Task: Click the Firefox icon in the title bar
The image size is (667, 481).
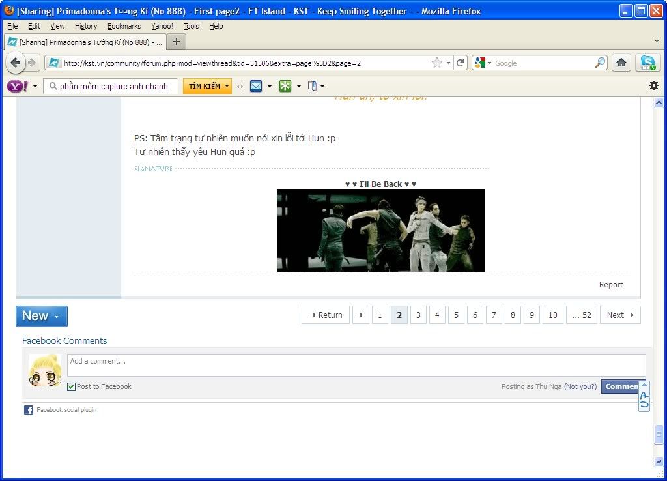Action: click(x=9, y=10)
